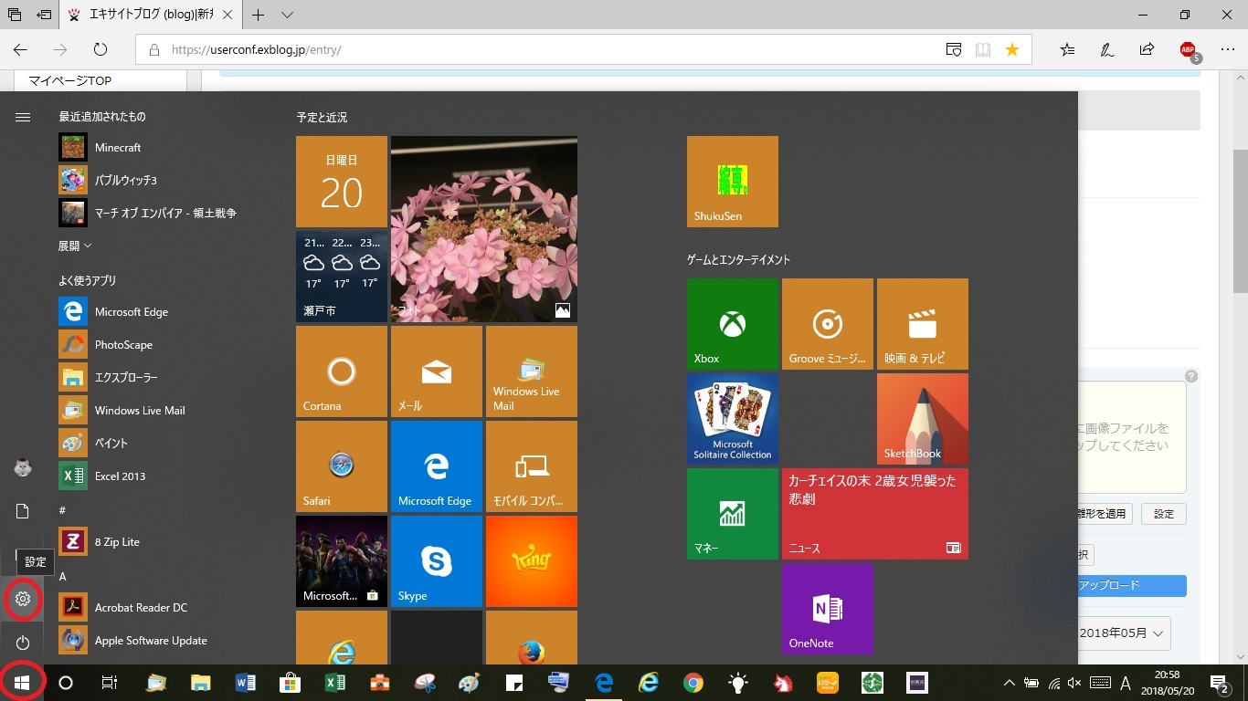Open Microsoft Store taskbar icon
1248x701 pixels.
[291, 683]
